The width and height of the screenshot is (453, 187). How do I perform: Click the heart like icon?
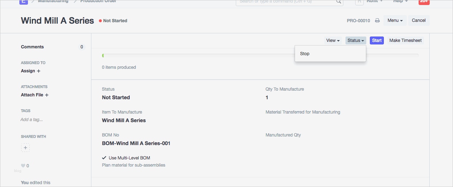click(23, 166)
